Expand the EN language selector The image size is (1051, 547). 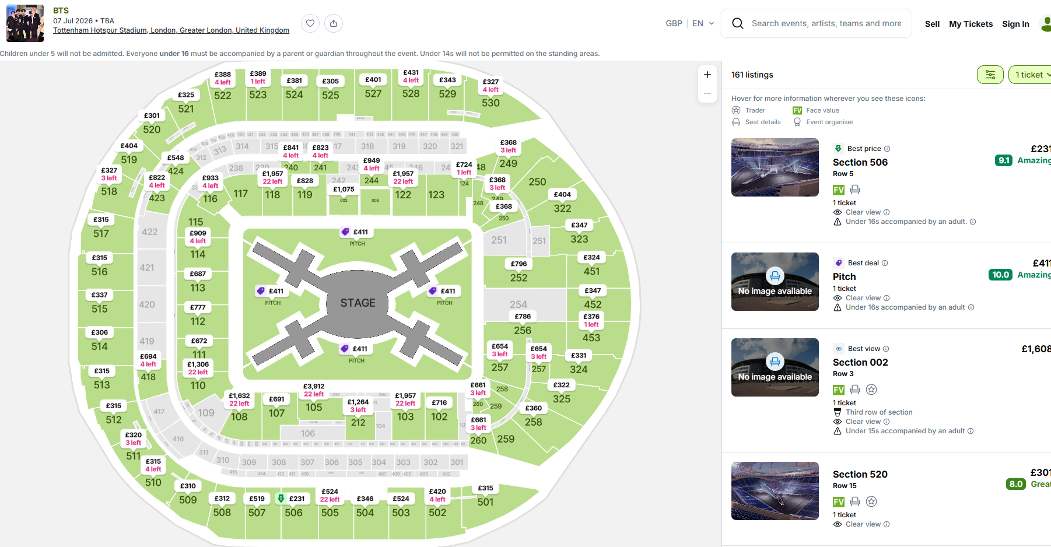point(703,23)
